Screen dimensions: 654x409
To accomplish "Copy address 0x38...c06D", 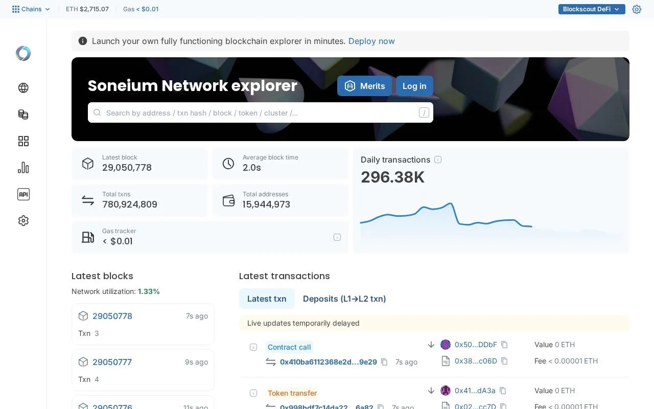I will click(x=504, y=361).
